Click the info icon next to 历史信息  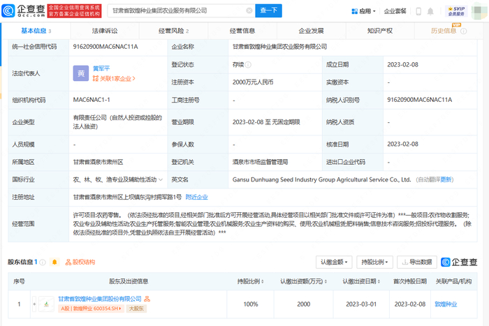[x=464, y=31]
